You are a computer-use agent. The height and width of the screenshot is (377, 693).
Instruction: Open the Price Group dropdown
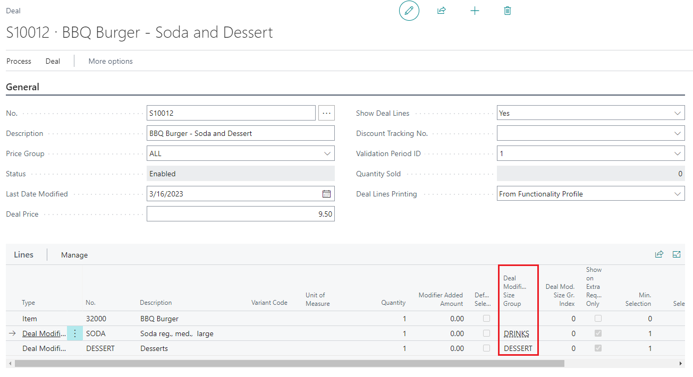(x=326, y=153)
